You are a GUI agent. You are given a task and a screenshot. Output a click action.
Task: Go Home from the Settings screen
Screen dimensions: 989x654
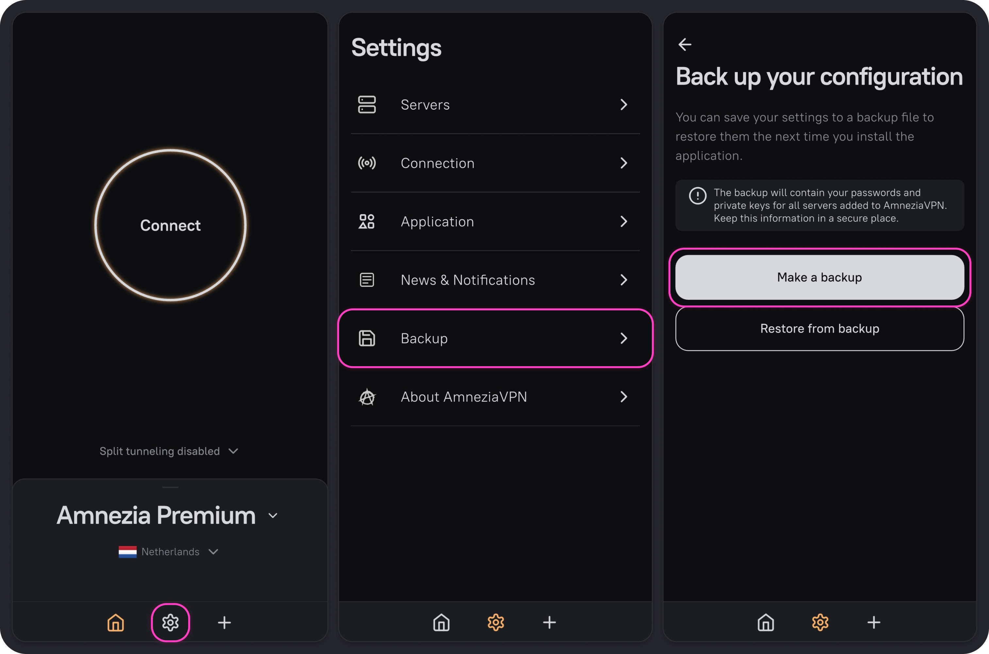coord(441,623)
